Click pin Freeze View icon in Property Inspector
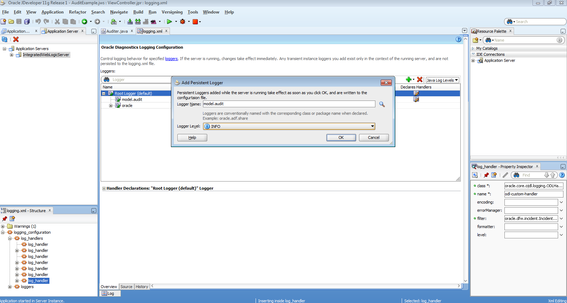 point(486,175)
